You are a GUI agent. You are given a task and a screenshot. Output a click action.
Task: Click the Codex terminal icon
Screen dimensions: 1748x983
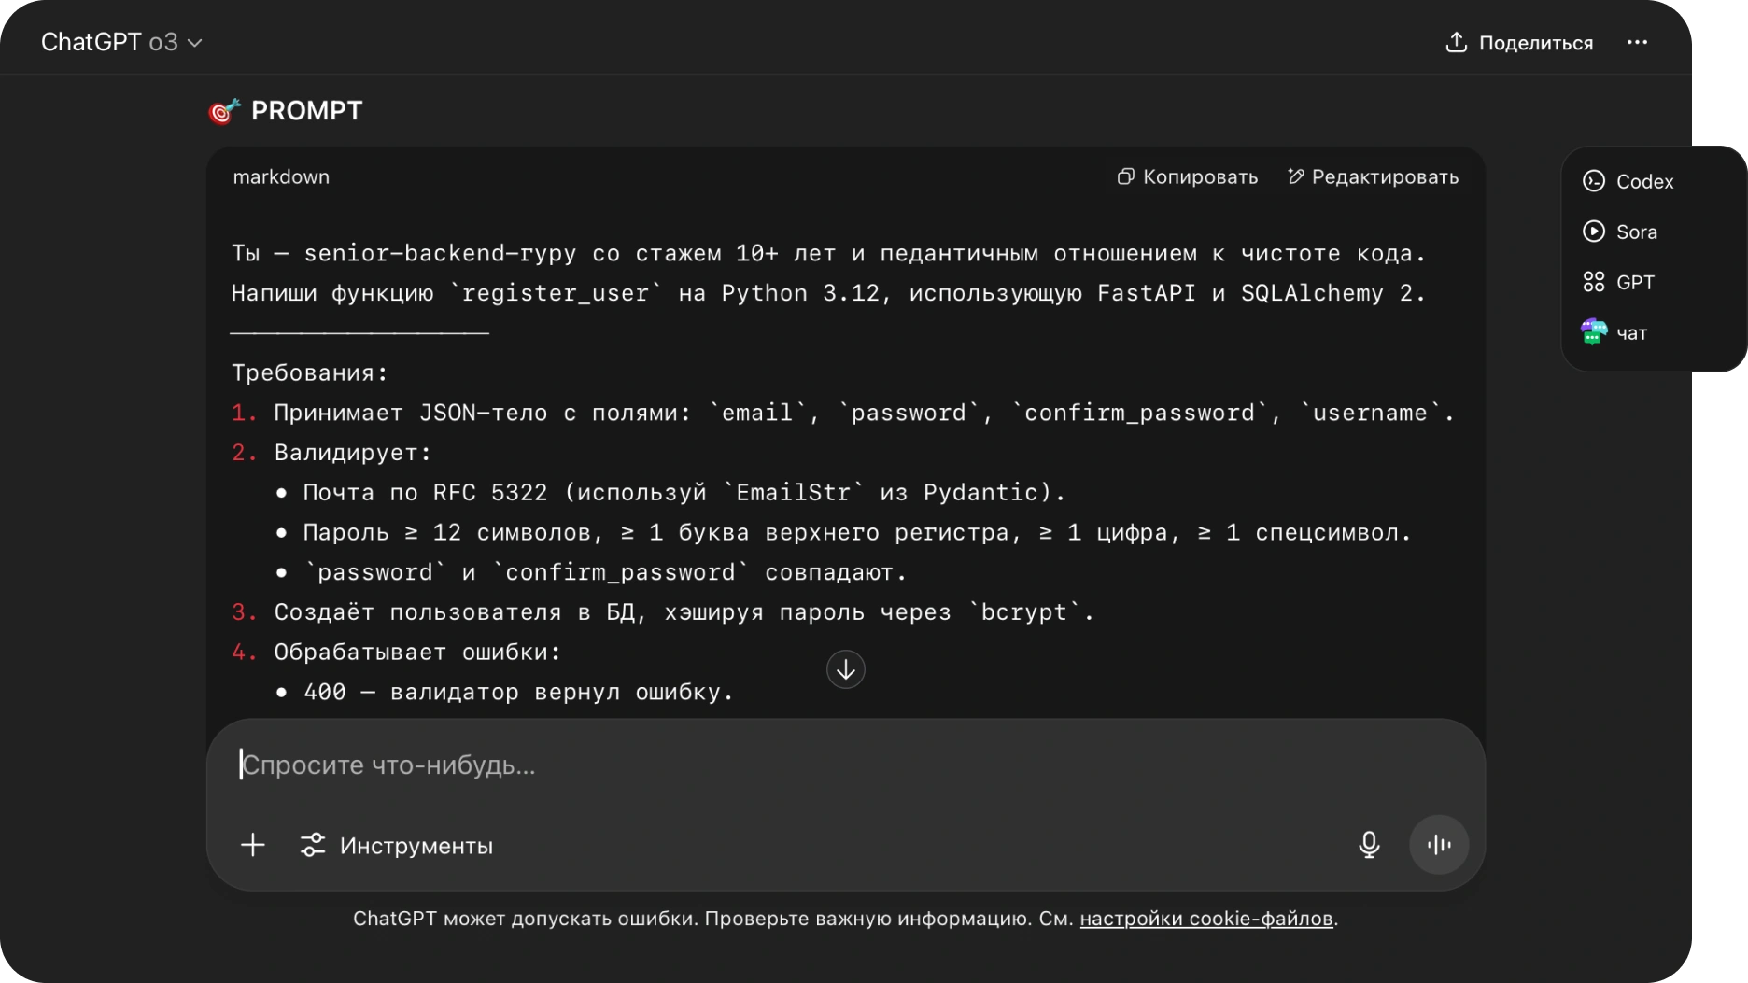[x=1594, y=181]
